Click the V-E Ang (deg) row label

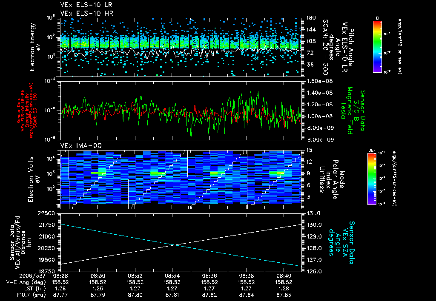(x=26, y=282)
